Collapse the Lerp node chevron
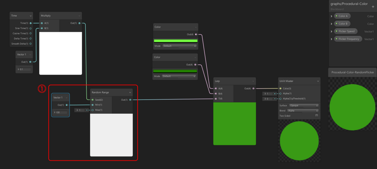Screen dimensions: 377x169 point(253,81)
